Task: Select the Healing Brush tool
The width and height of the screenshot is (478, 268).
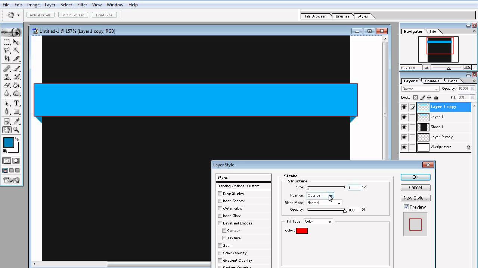Action: click(7, 69)
